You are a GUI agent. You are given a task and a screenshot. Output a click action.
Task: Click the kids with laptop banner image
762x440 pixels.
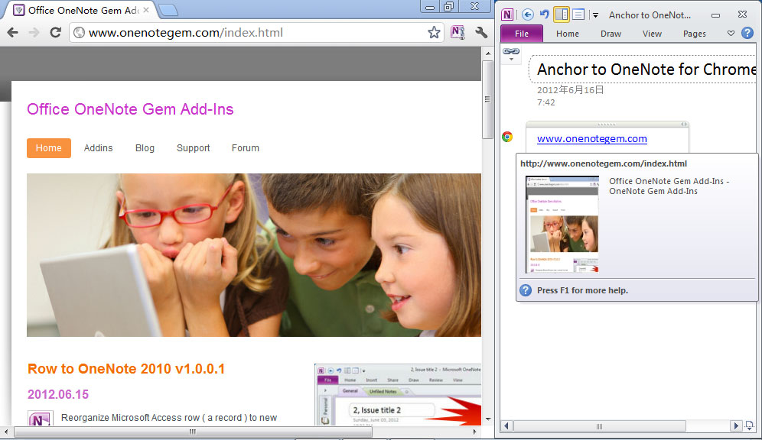click(x=254, y=255)
